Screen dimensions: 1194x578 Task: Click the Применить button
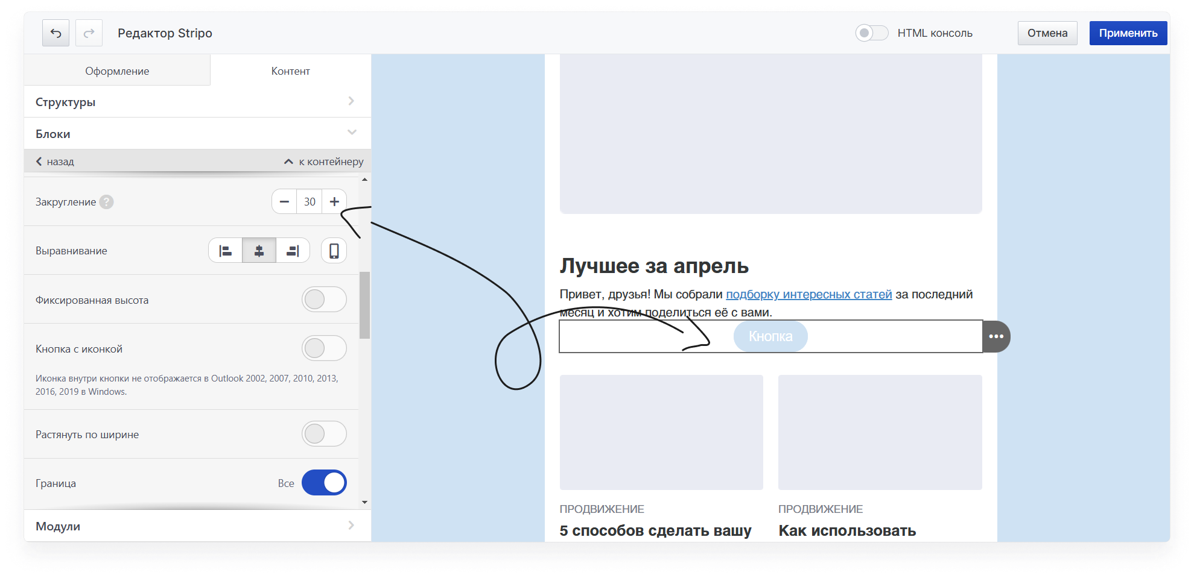1128,33
